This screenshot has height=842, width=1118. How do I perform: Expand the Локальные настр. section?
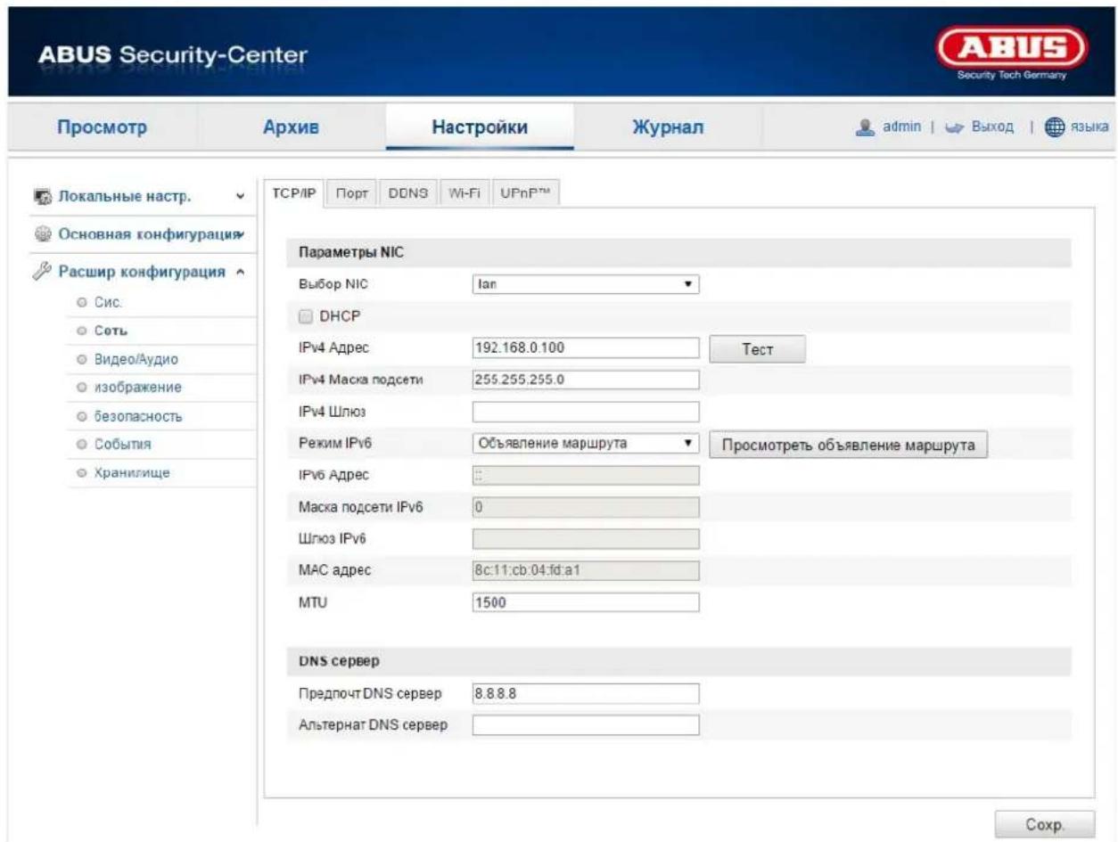coord(239,196)
